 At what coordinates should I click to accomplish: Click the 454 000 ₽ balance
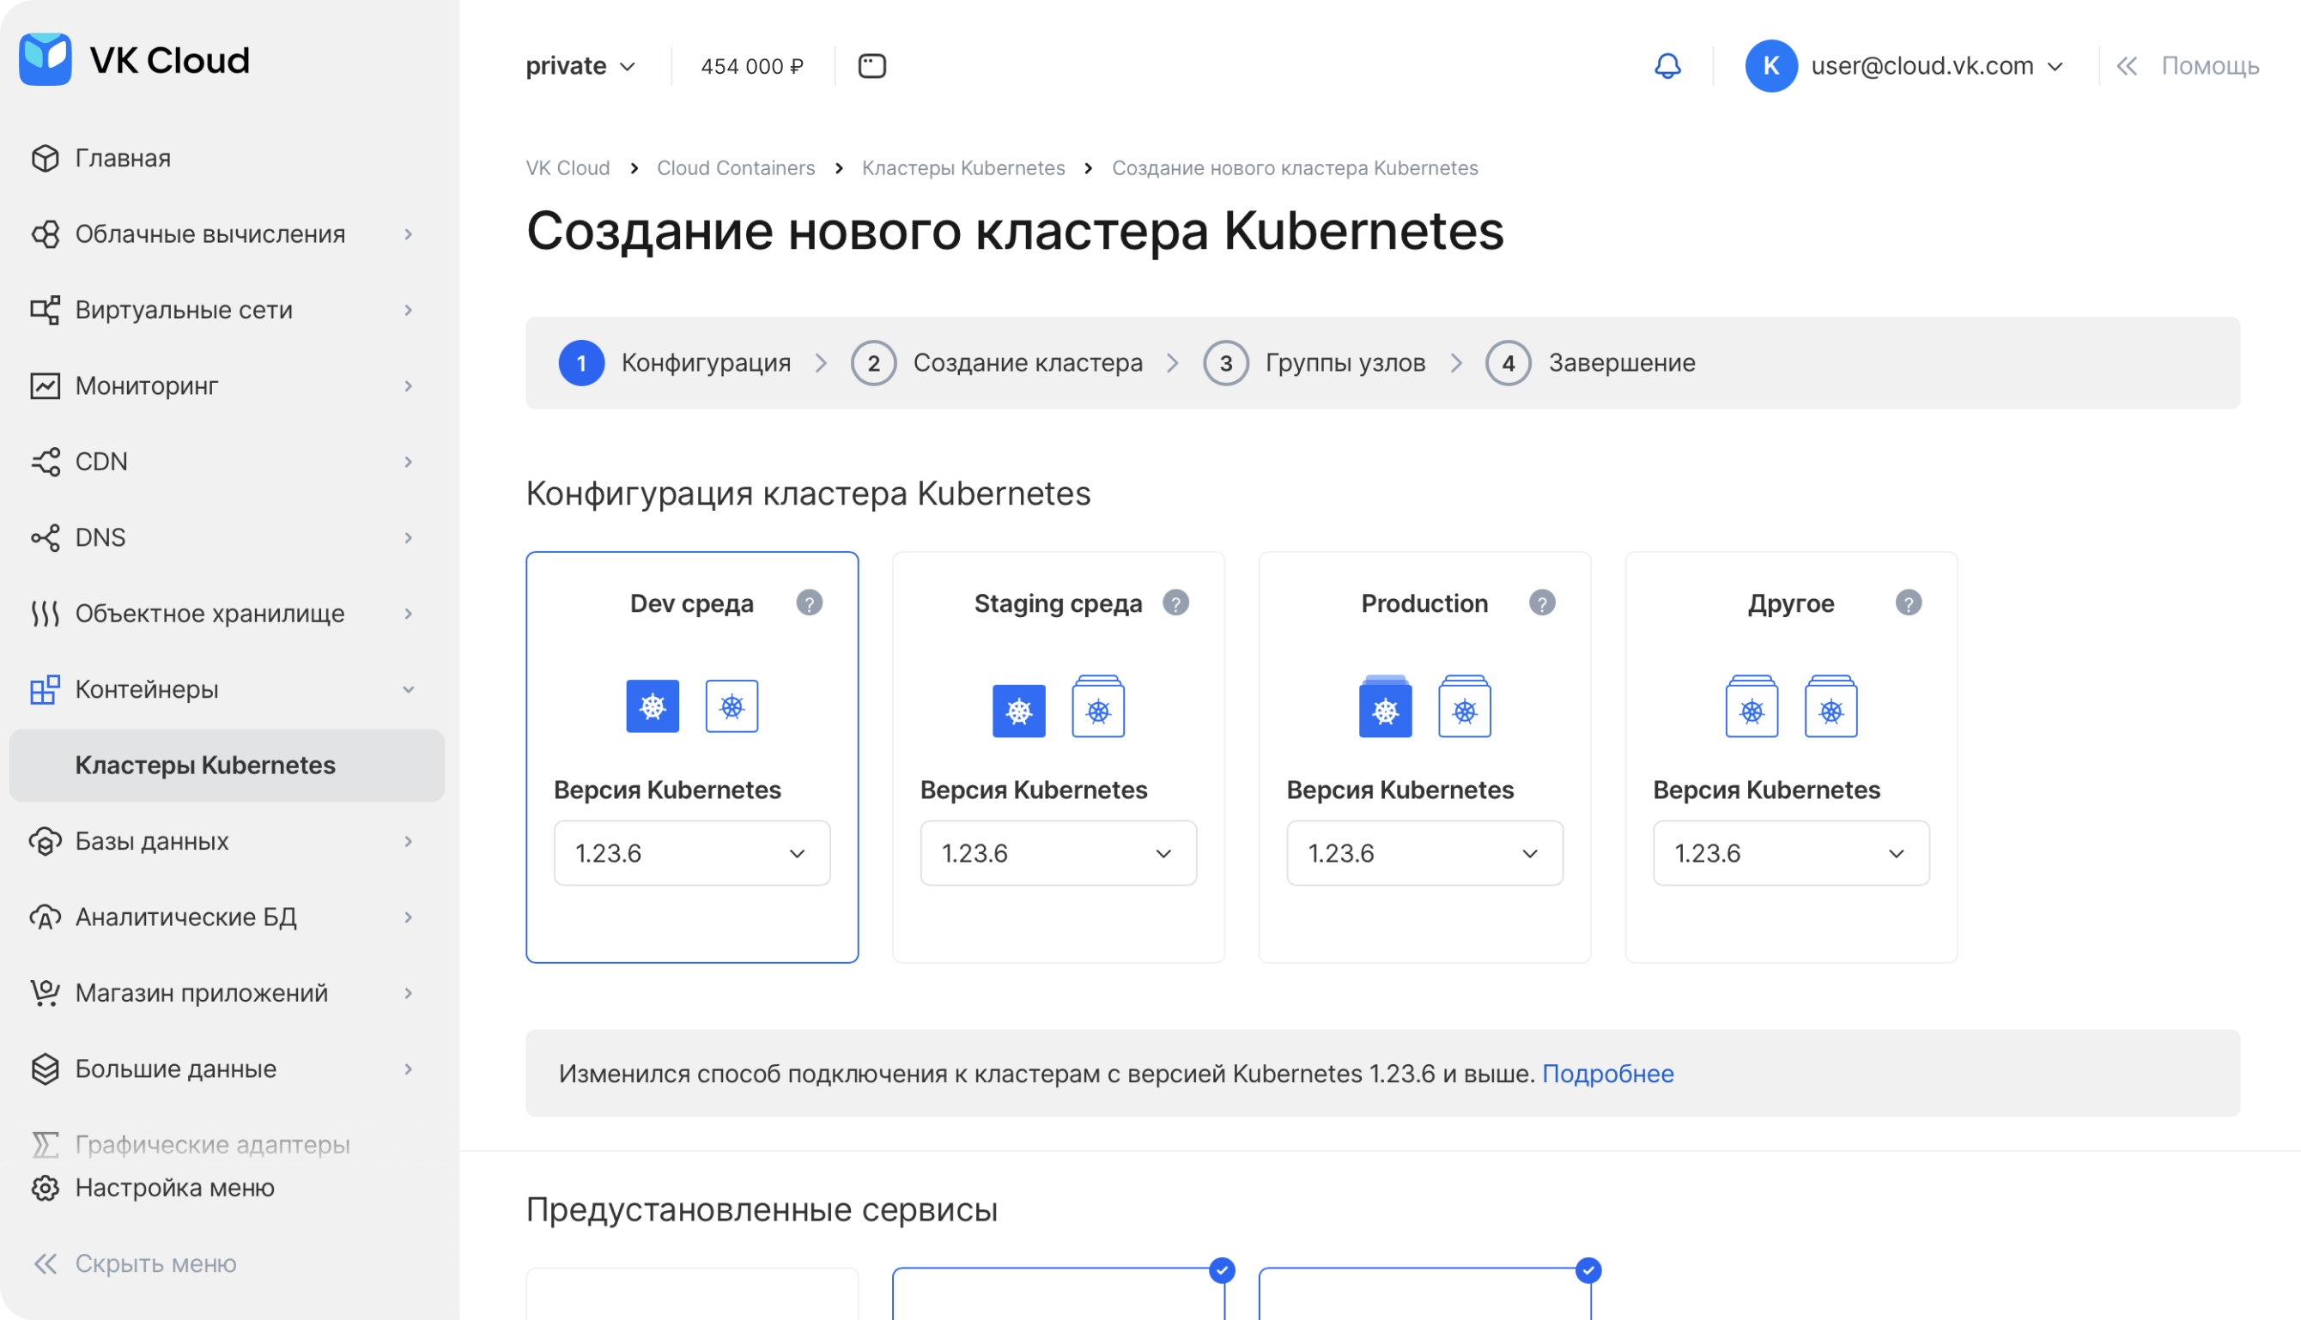752,66
